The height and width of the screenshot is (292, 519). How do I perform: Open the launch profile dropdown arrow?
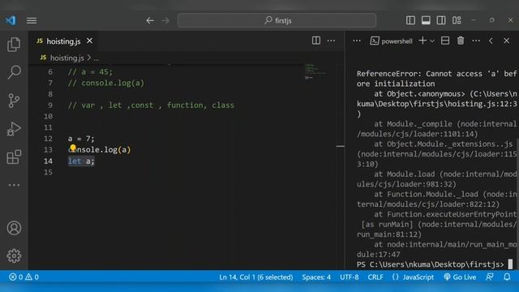click(432, 41)
